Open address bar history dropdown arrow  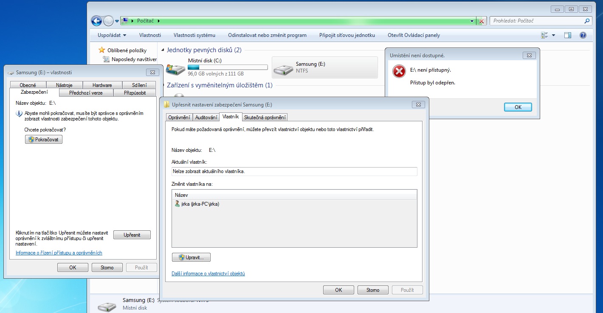472,21
